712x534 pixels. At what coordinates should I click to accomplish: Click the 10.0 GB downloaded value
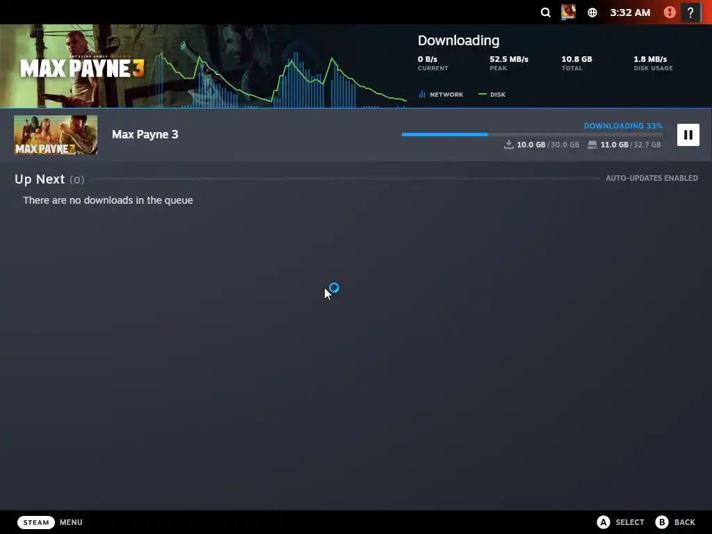(x=531, y=145)
